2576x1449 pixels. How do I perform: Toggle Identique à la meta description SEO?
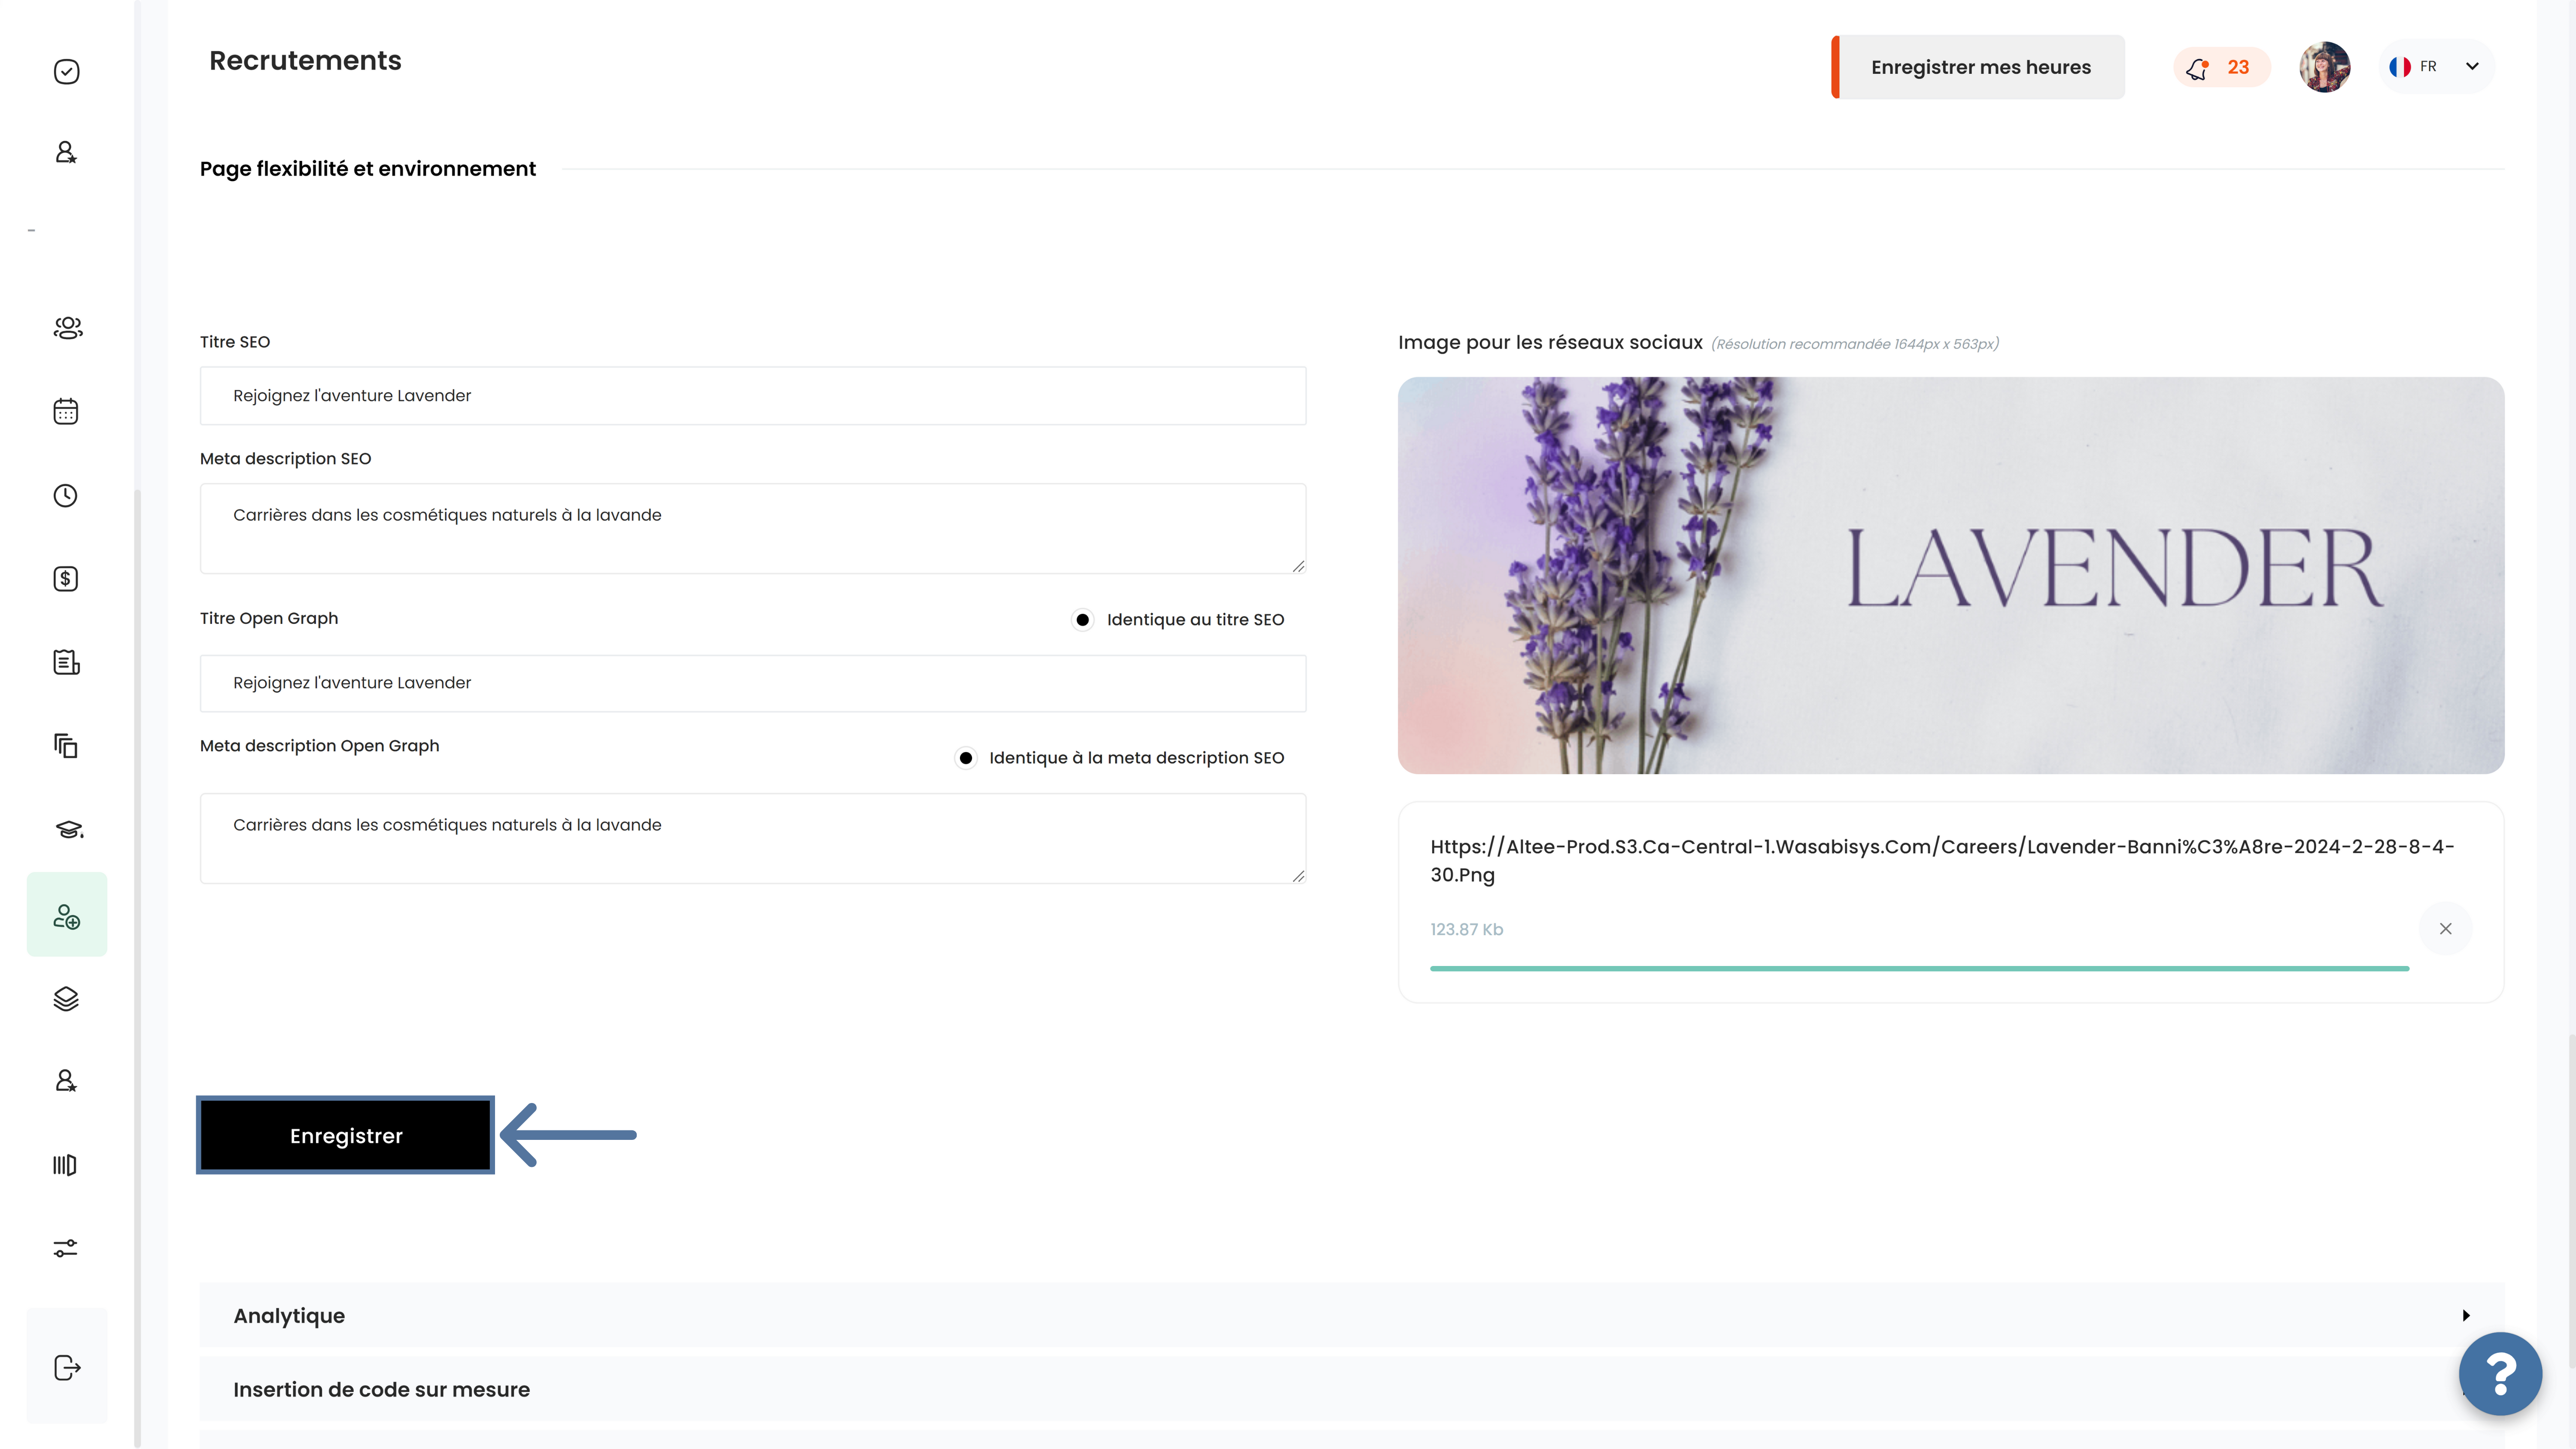click(965, 758)
